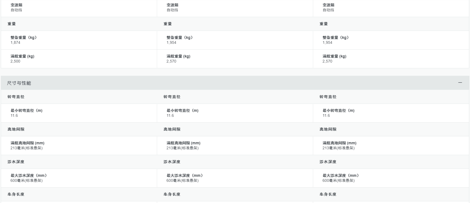Click 涉水深度 heading in the third column
Image resolution: width=470 pixels, height=203 pixels.
[328, 162]
